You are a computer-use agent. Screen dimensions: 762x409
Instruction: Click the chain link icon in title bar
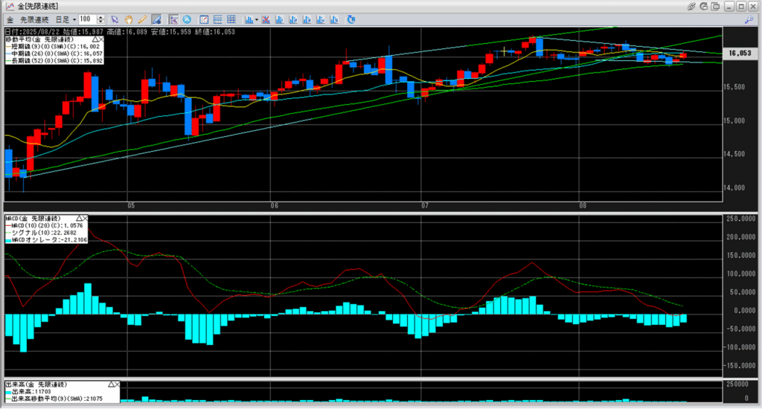691,6
